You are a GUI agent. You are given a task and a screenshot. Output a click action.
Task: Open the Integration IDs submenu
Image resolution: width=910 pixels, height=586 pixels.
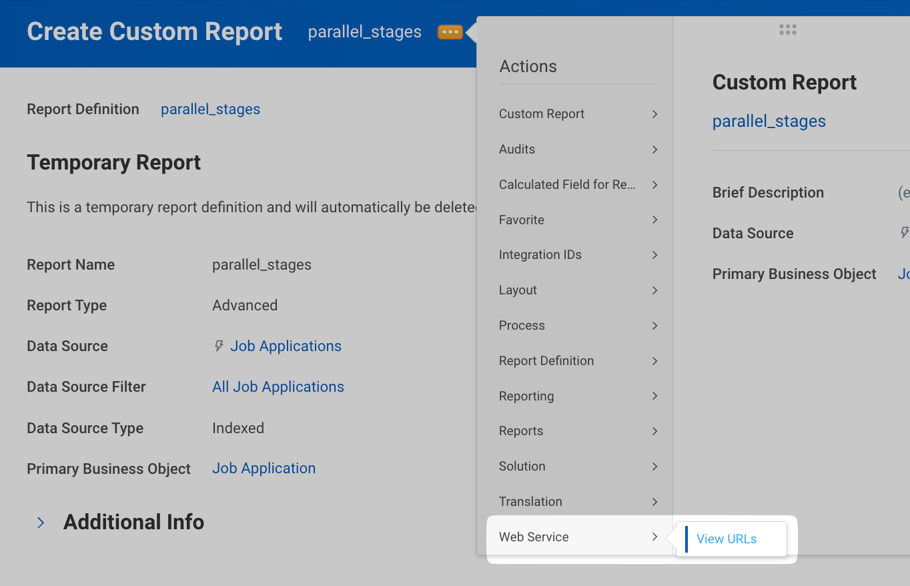click(x=578, y=255)
